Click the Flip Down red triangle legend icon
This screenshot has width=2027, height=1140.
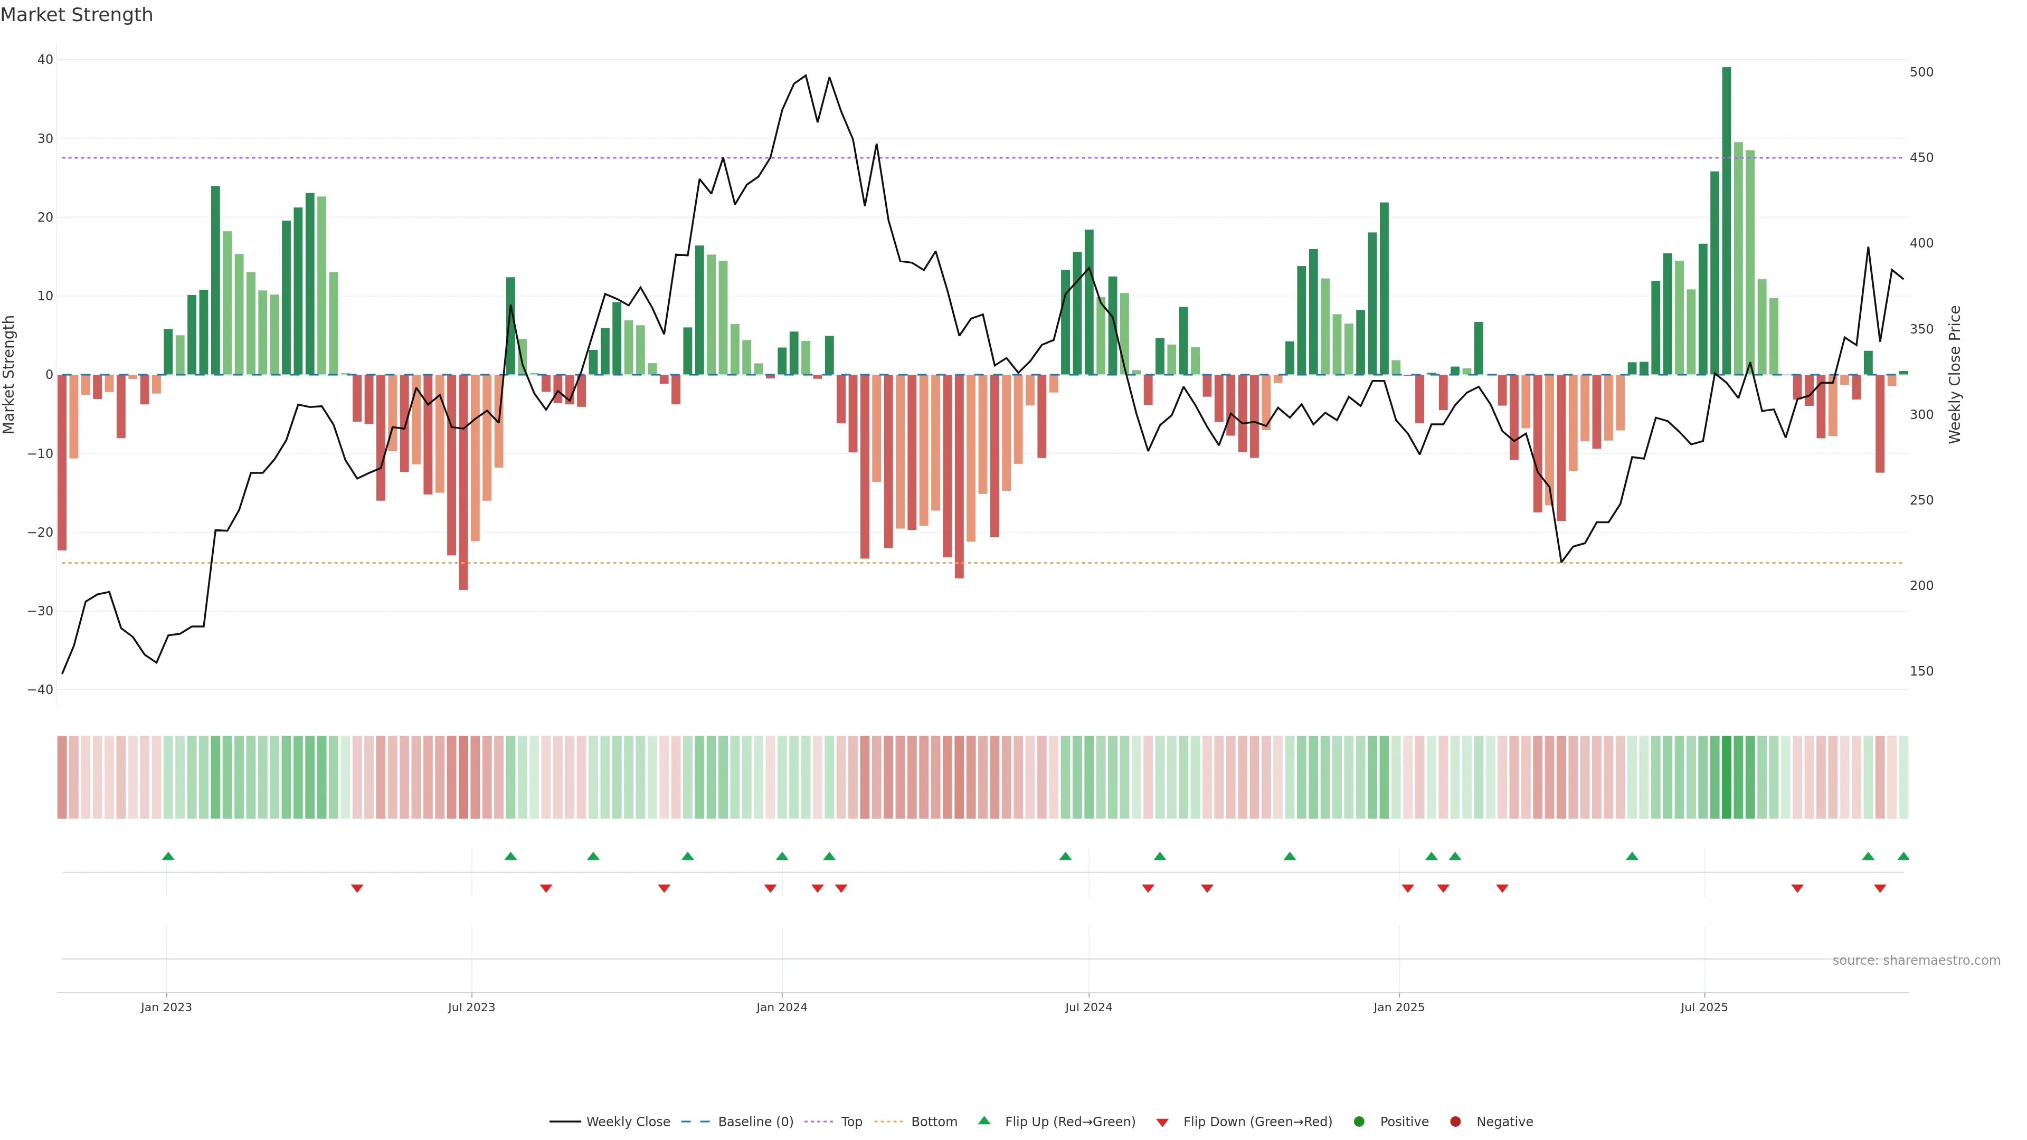1162,1123
